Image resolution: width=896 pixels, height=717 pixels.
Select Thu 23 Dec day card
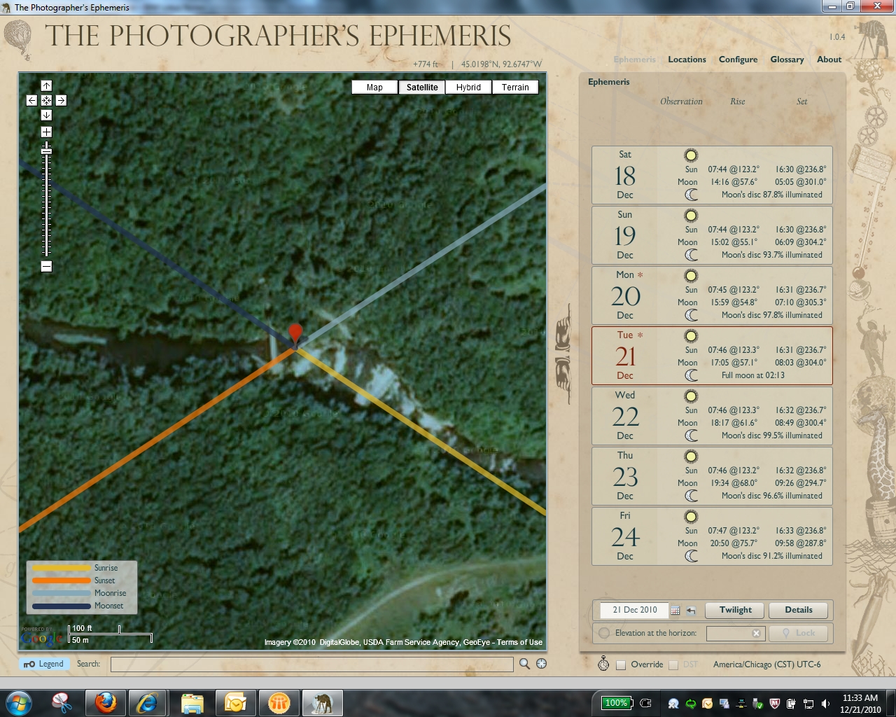[712, 476]
